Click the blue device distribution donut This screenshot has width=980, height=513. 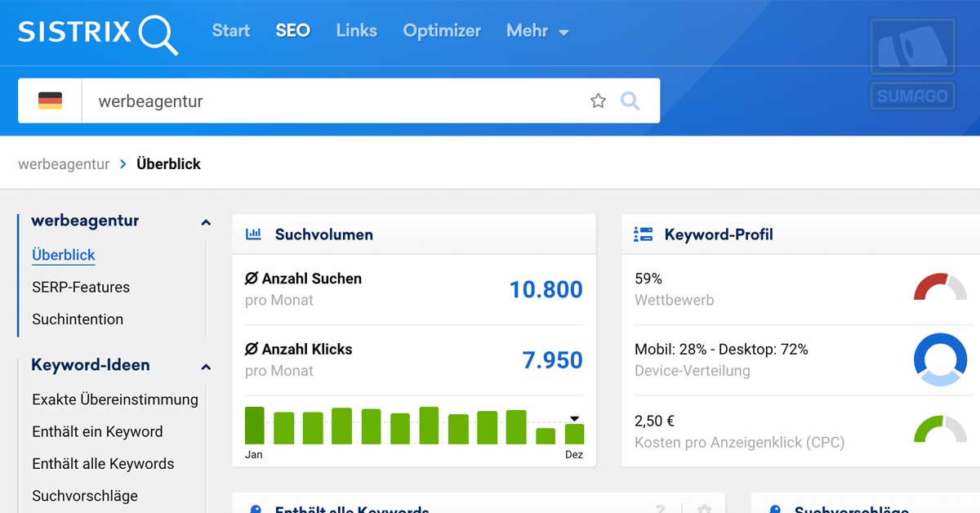(940, 359)
